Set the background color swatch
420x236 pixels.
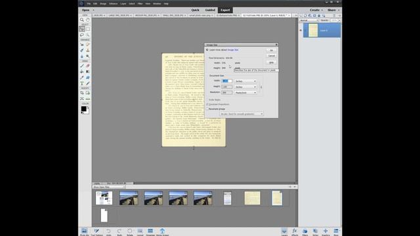coord(87,111)
